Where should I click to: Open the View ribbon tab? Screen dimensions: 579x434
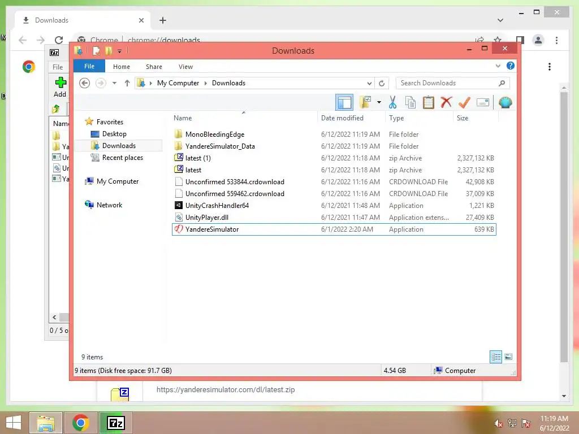click(185, 67)
